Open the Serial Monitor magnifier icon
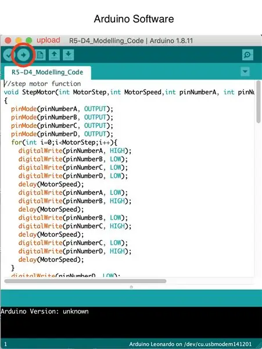The width and height of the screenshot is (262, 349). click(x=247, y=55)
